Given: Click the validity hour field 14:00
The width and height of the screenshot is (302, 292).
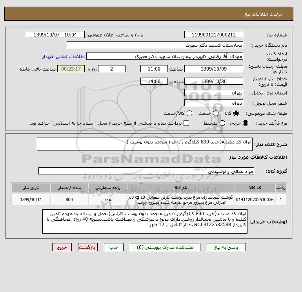Looking at the screenshot, I should click(154, 81).
